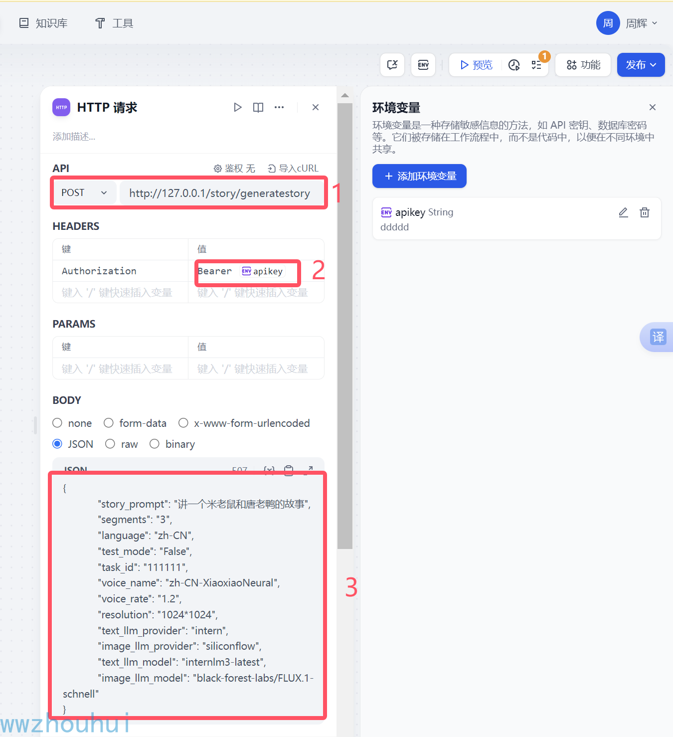Delete the apikey environment variable

[x=645, y=212]
